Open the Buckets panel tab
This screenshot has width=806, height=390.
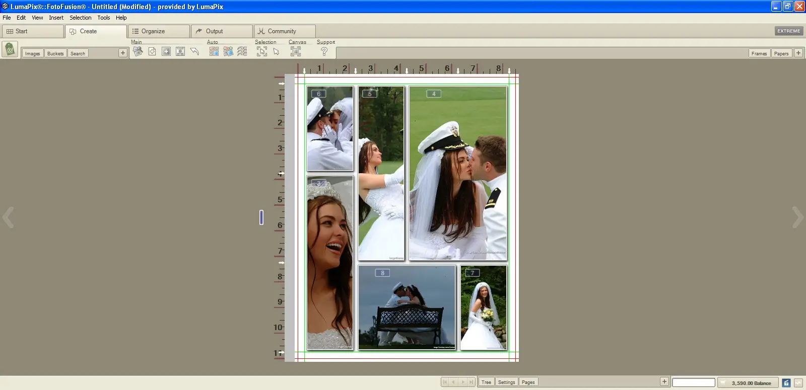click(55, 53)
